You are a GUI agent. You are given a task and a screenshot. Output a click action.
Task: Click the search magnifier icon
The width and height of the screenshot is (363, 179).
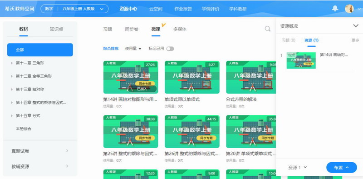[268, 29]
